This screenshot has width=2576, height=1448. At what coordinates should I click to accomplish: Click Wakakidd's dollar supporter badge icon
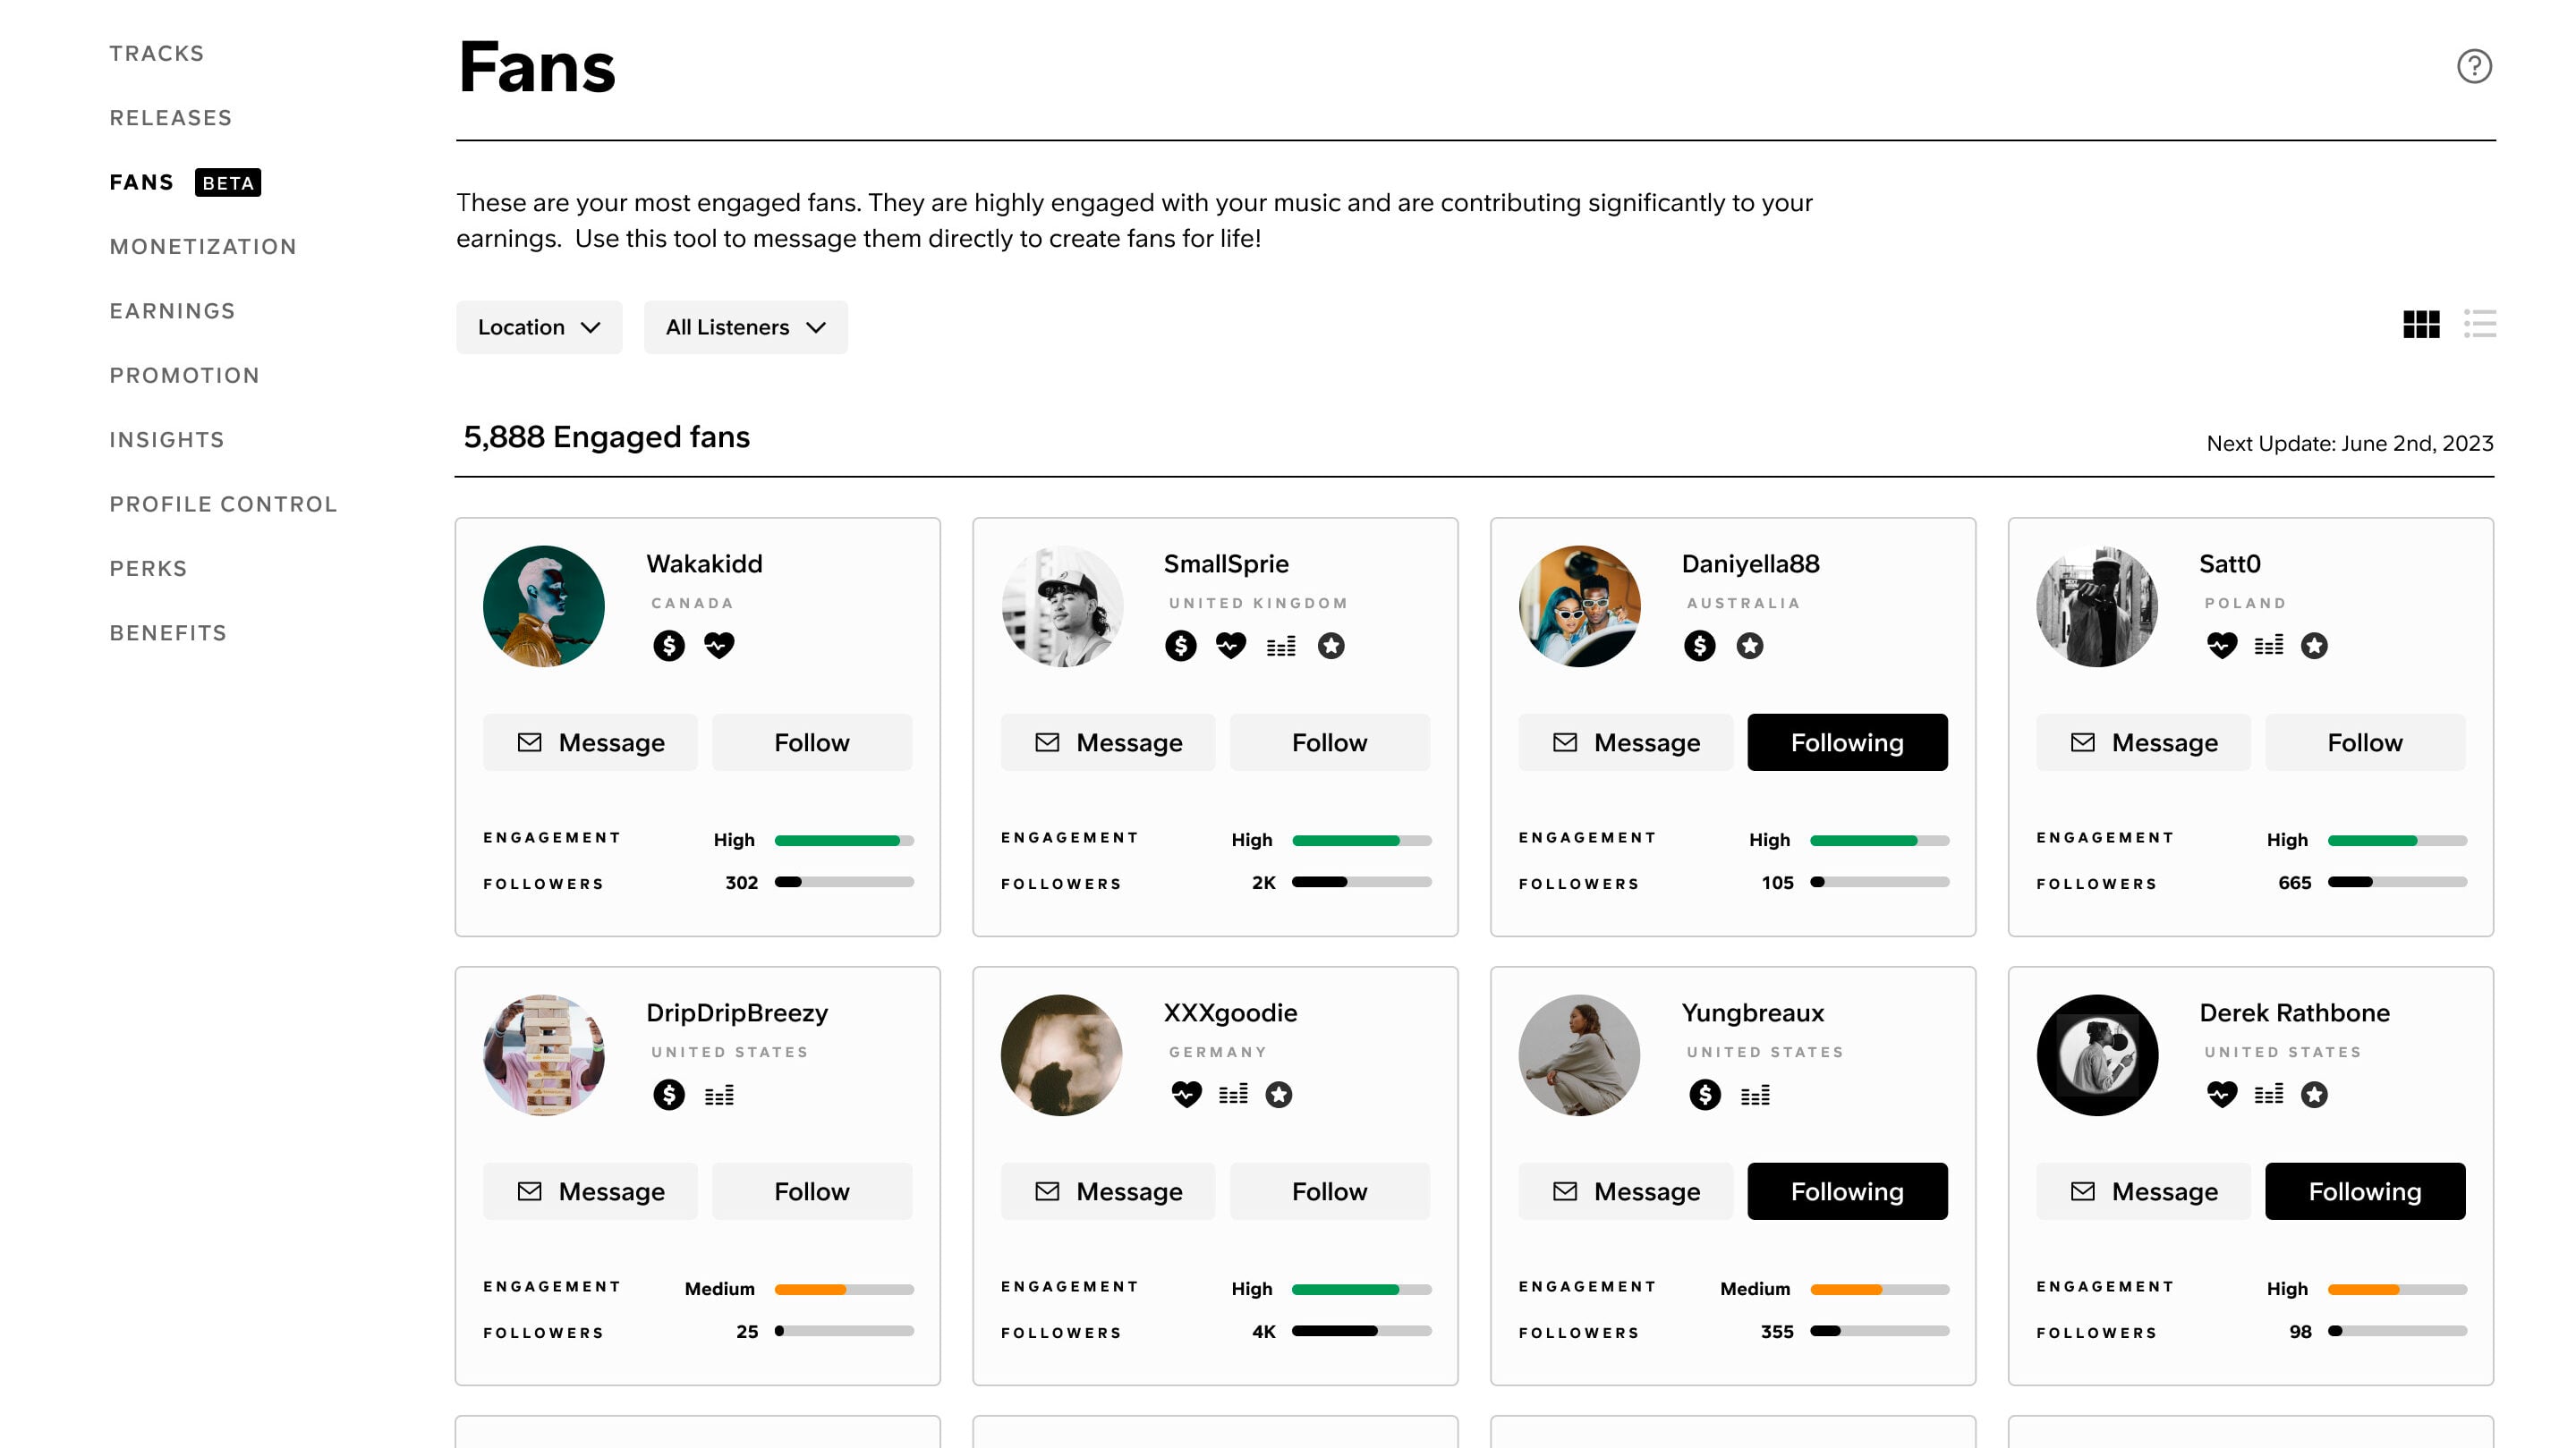tap(669, 646)
